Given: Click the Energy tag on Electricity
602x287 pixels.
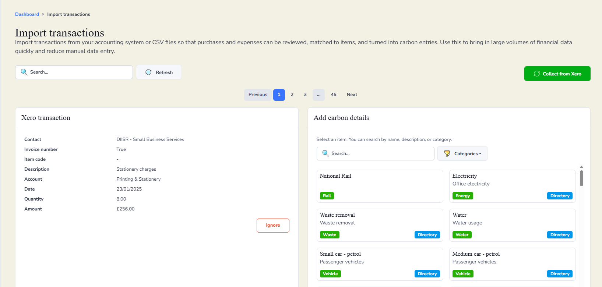Looking at the screenshot, I should 462,196.
